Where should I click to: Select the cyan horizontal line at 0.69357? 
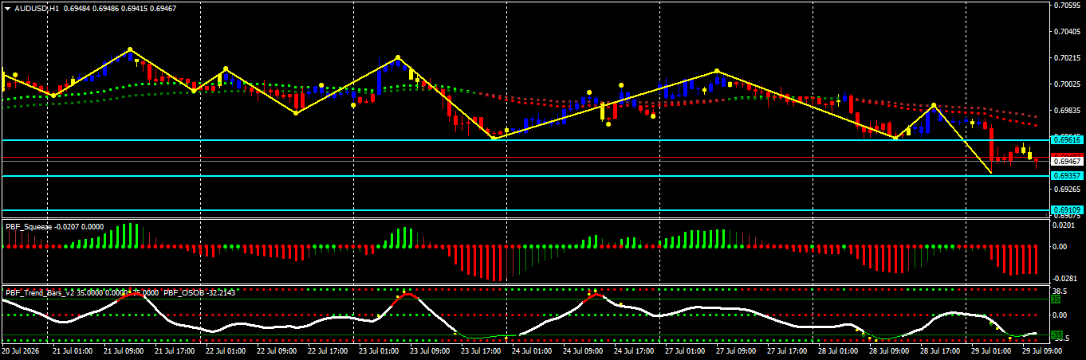526,176
